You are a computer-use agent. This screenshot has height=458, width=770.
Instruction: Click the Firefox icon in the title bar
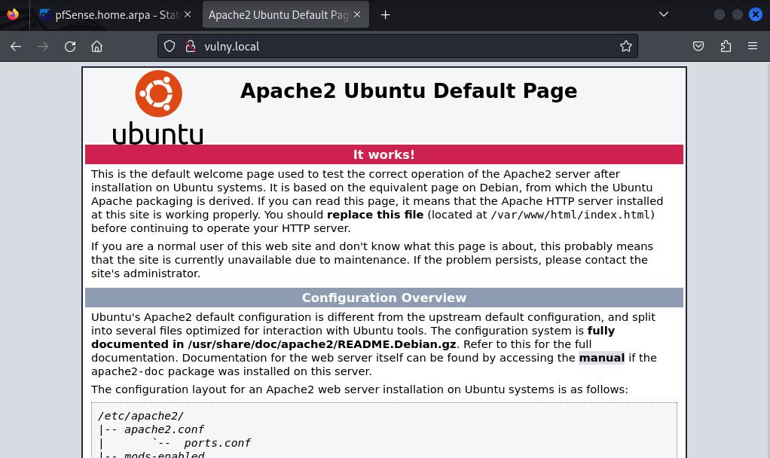pyautogui.click(x=13, y=14)
